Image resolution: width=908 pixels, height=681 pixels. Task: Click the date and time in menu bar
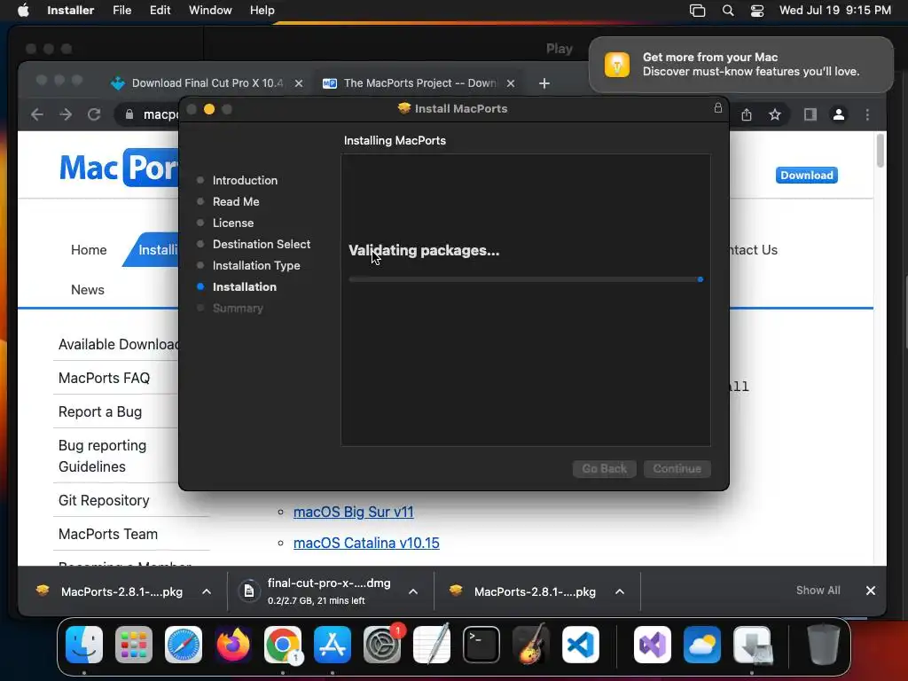[x=835, y=11]
